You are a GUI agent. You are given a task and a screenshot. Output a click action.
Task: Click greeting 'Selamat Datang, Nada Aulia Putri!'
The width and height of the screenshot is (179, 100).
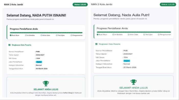121,15
